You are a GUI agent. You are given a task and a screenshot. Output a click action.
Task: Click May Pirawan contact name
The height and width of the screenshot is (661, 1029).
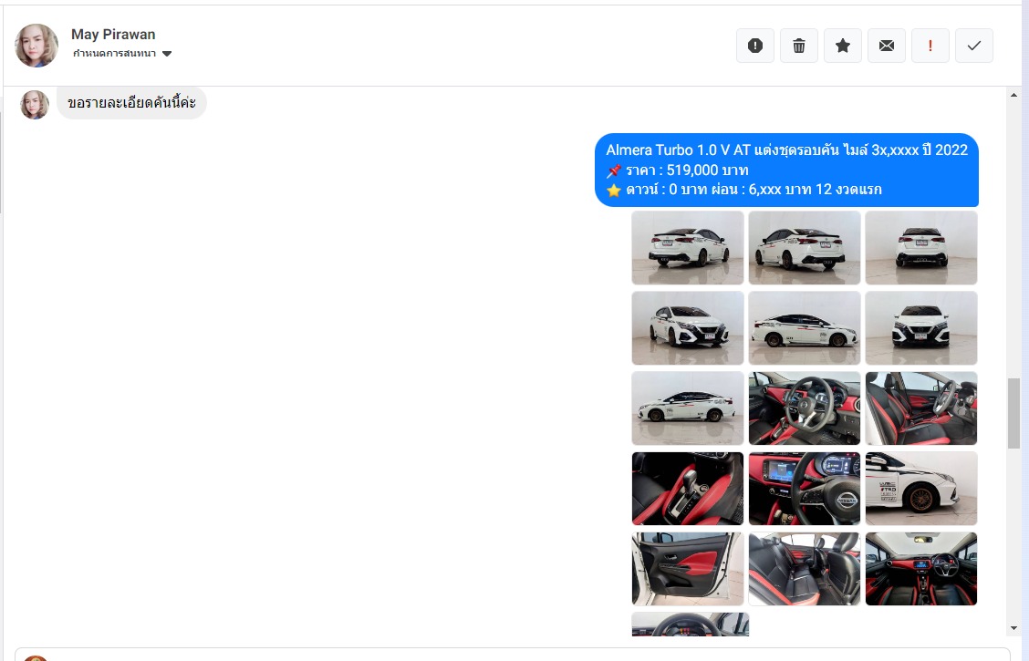click(113, 34)
